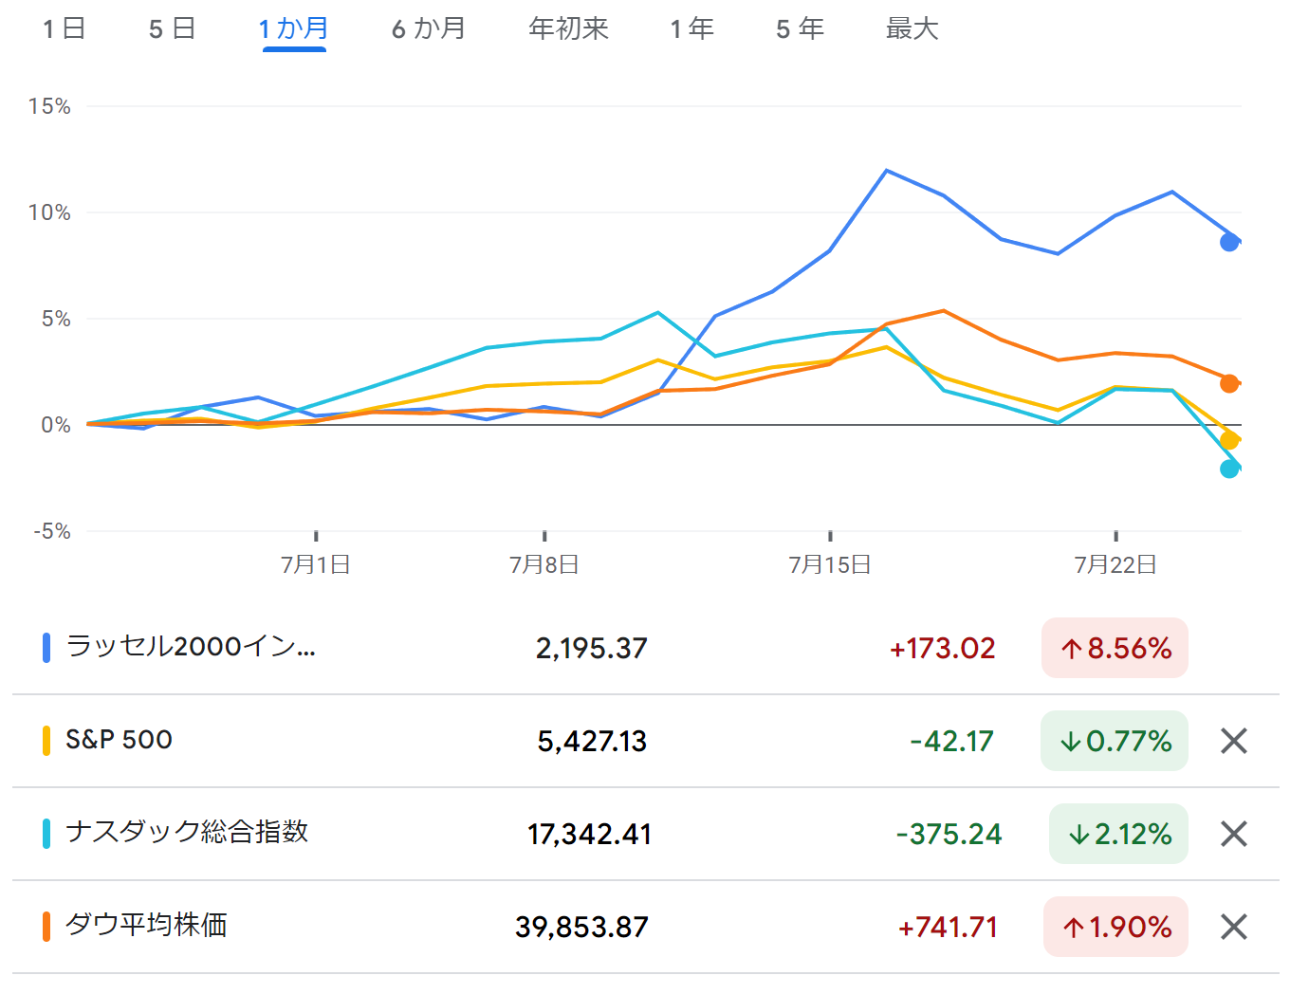Open ダウ平均株価 index details
The width and height of the screenshot is (1290, 994).
[146, 926]
